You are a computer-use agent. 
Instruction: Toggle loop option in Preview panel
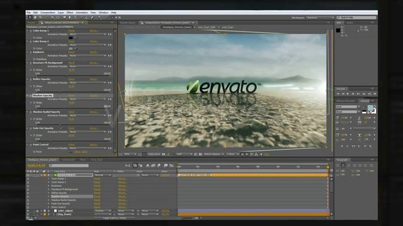[370, 94]
